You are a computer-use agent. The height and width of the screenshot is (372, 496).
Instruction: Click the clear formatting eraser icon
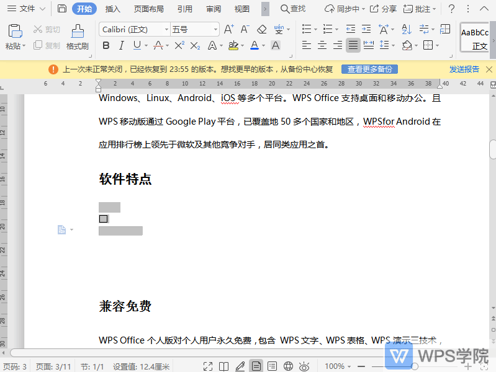261,29
